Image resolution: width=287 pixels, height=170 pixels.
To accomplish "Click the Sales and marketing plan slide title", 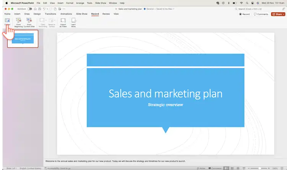I will pos(165,94).
